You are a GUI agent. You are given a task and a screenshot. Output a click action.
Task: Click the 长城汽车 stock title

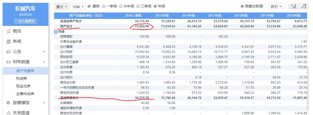coord(25,9)
